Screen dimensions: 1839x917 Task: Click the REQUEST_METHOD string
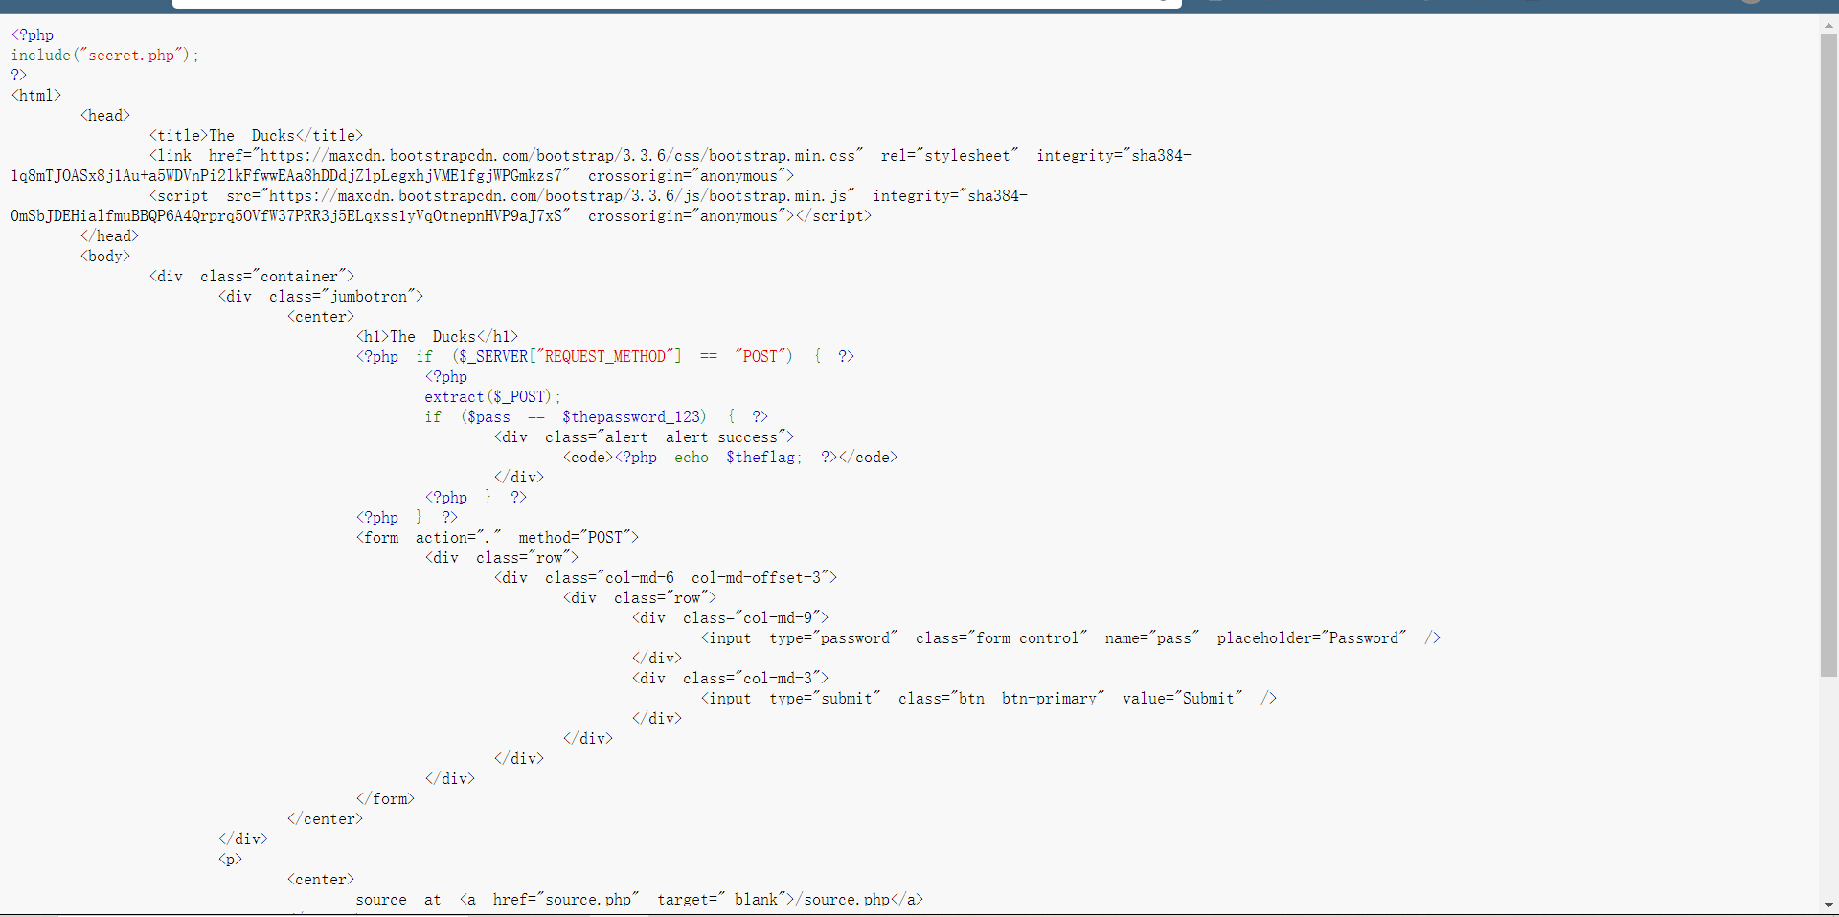point(605,356)
